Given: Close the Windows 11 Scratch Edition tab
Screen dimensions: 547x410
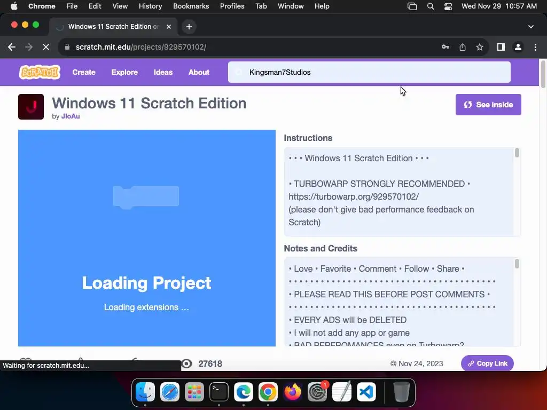Looking at the screenshot, I should [169, 27].
